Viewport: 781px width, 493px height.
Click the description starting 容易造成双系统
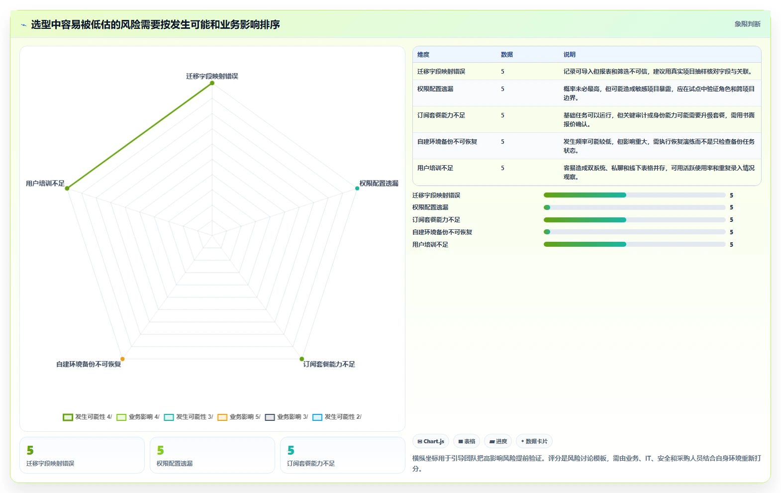tap(659, 173)
